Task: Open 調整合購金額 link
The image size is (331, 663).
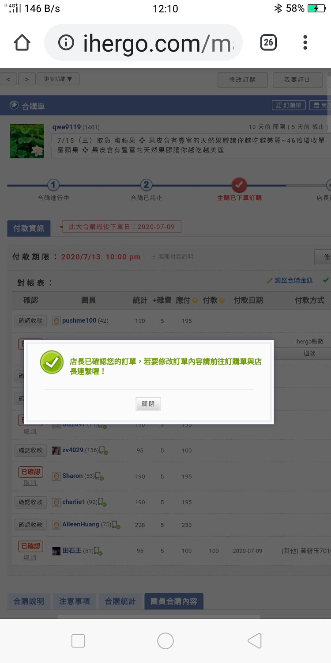Action: click(x=293, y=280)
